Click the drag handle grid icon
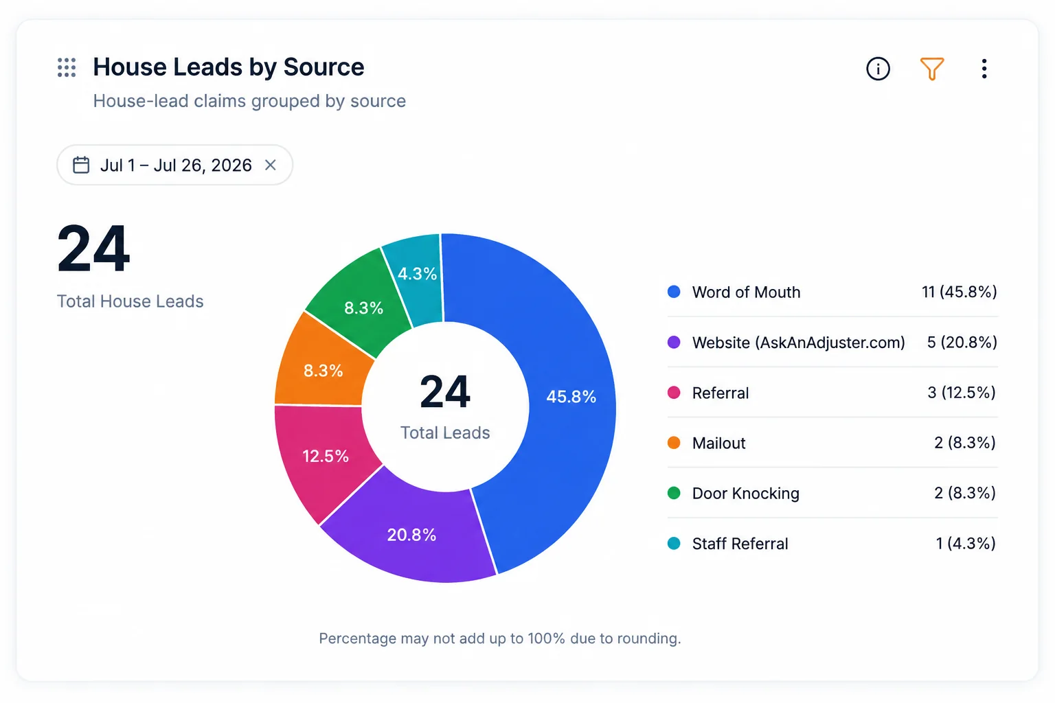This screenshot has height=703, width=1055. pos(67,67)
